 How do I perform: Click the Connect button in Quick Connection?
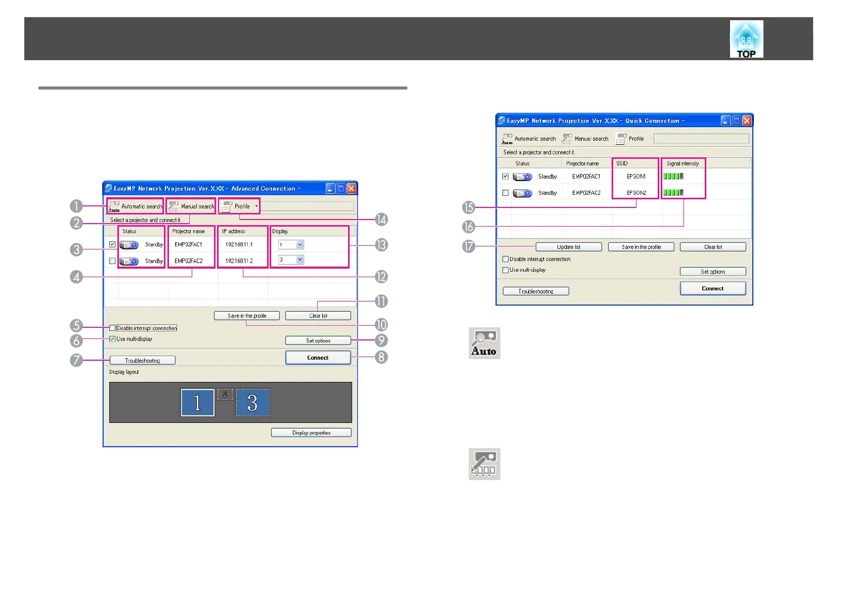click(x=713, y=288)
